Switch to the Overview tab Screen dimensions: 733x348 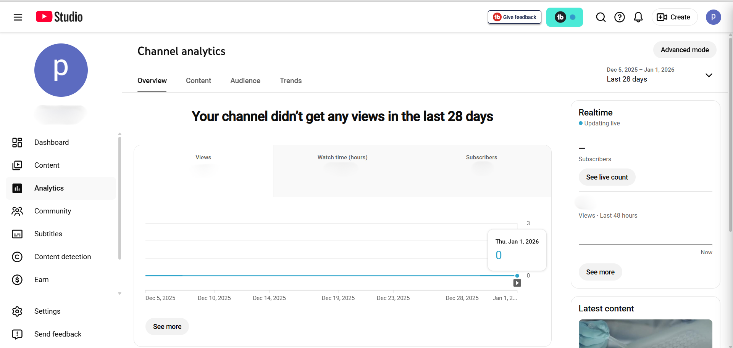pos(152,81)
